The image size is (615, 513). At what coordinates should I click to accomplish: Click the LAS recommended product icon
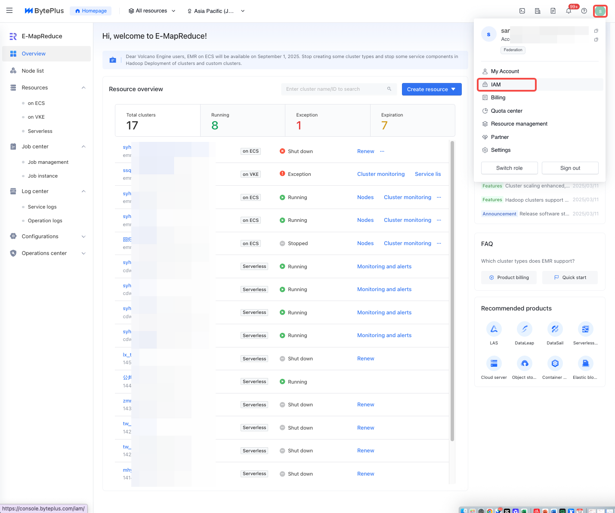(x=494, y=329)
